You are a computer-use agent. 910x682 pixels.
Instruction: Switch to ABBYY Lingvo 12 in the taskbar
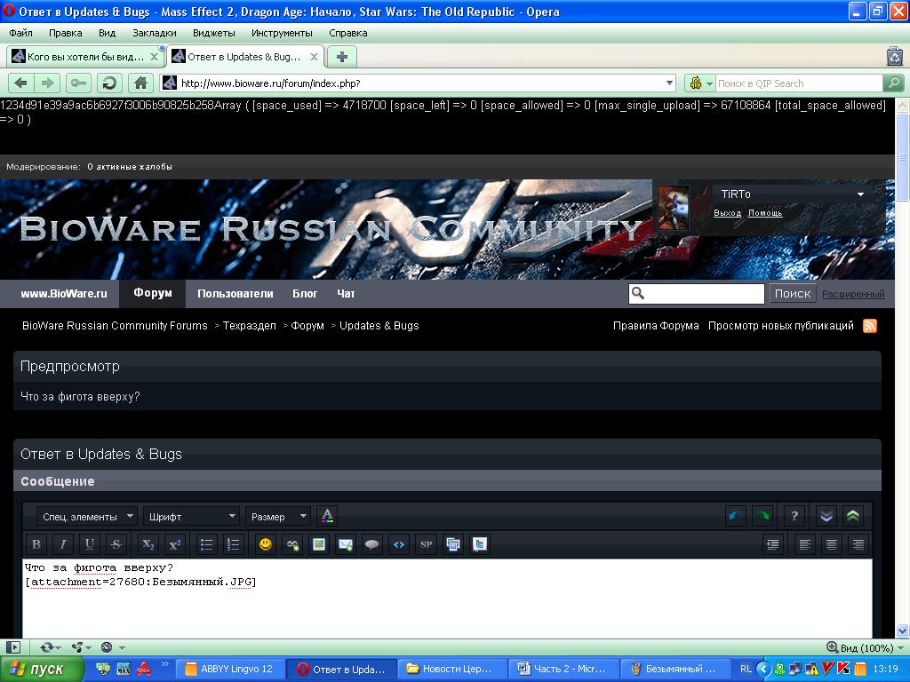point(229,669)
